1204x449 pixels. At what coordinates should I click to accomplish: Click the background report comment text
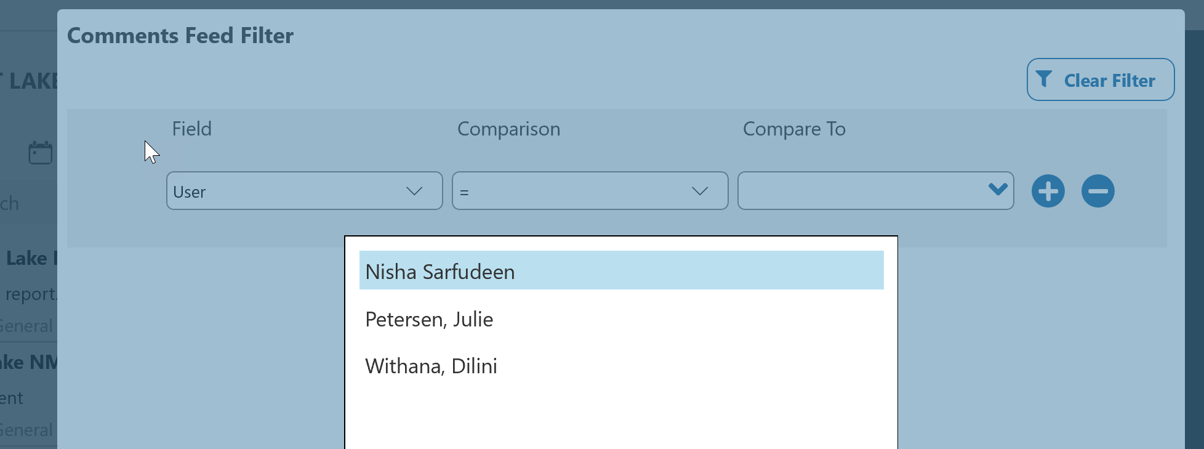click(30, 294)
